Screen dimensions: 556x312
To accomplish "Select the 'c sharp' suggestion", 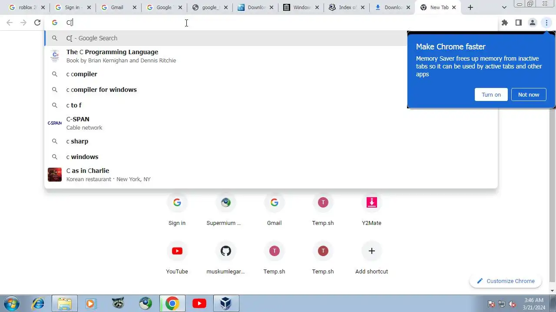I will point(271,141).
